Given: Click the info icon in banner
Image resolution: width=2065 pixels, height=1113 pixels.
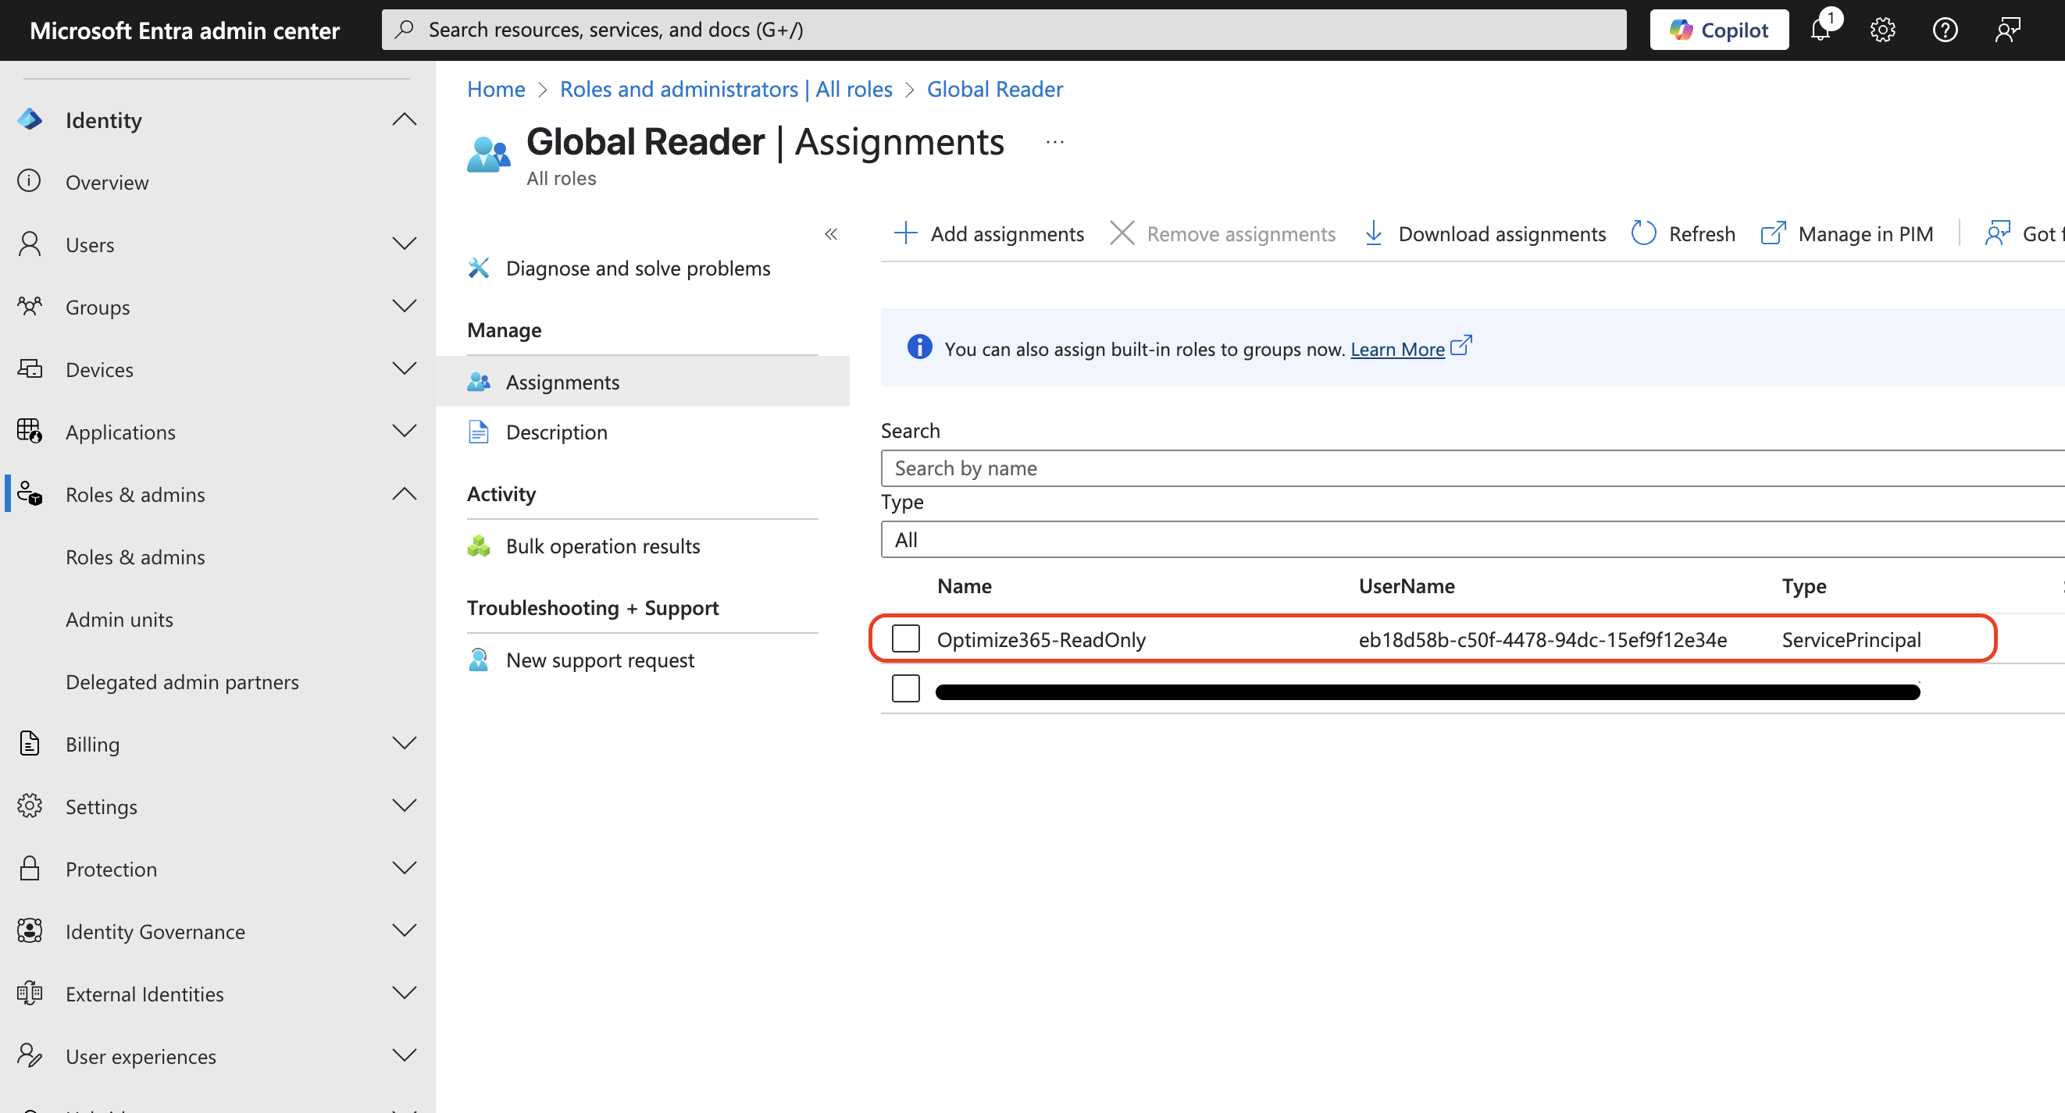Looking at the screenshot, I should point(919,347).
